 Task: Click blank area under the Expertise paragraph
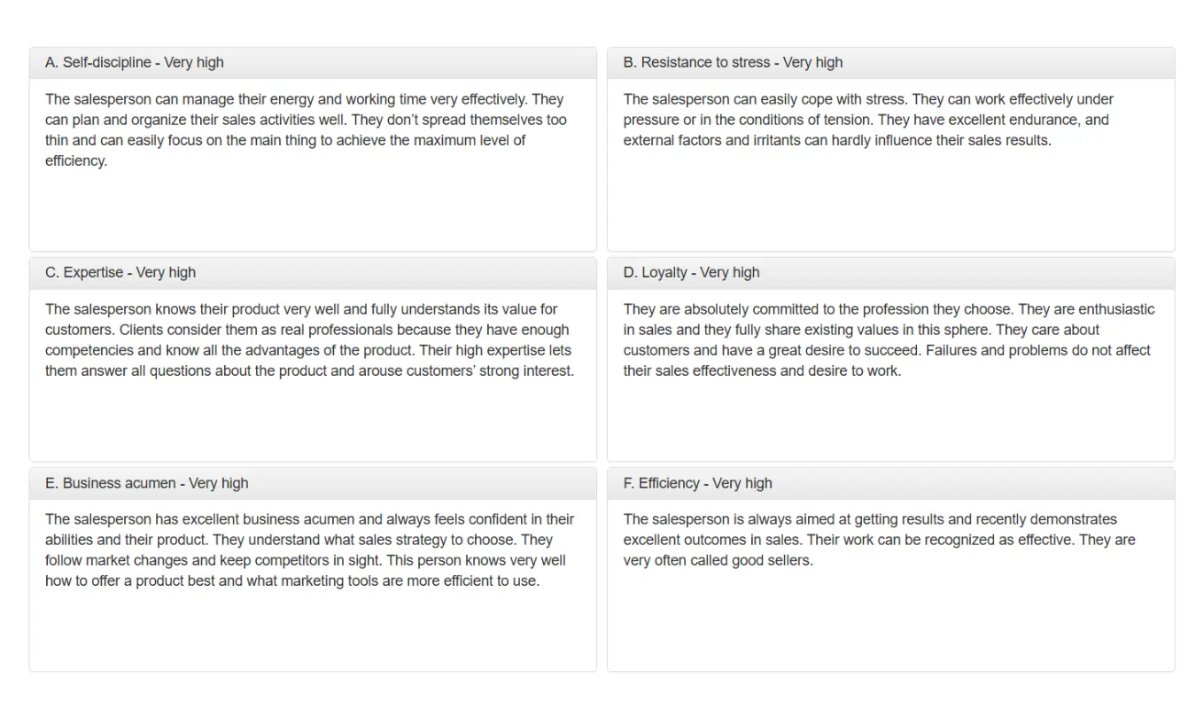(312, 421)
